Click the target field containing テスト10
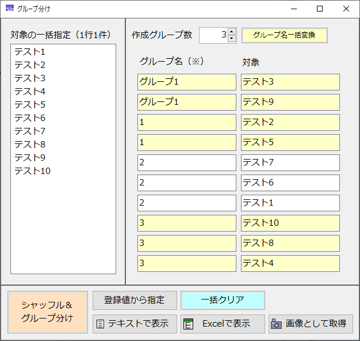 click(290, 223)
